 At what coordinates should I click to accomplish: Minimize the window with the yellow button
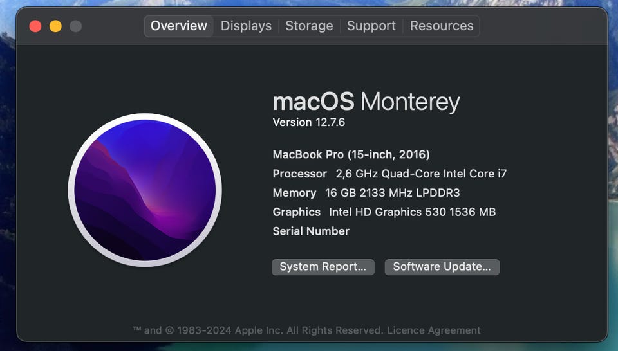(x=55, y=26)
